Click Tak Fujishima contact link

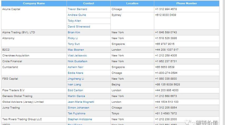77,113
